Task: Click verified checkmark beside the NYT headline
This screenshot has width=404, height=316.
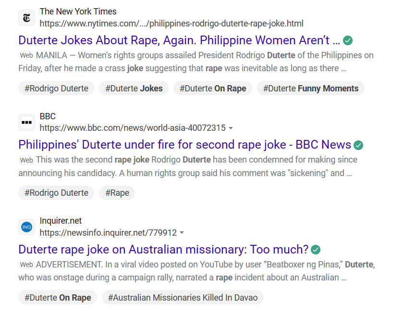Action: tap(348, 40)
